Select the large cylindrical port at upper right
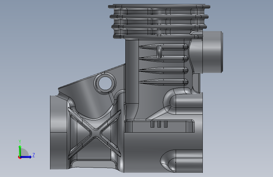Screen dimensions: 273x177 (x=212, y=52)
